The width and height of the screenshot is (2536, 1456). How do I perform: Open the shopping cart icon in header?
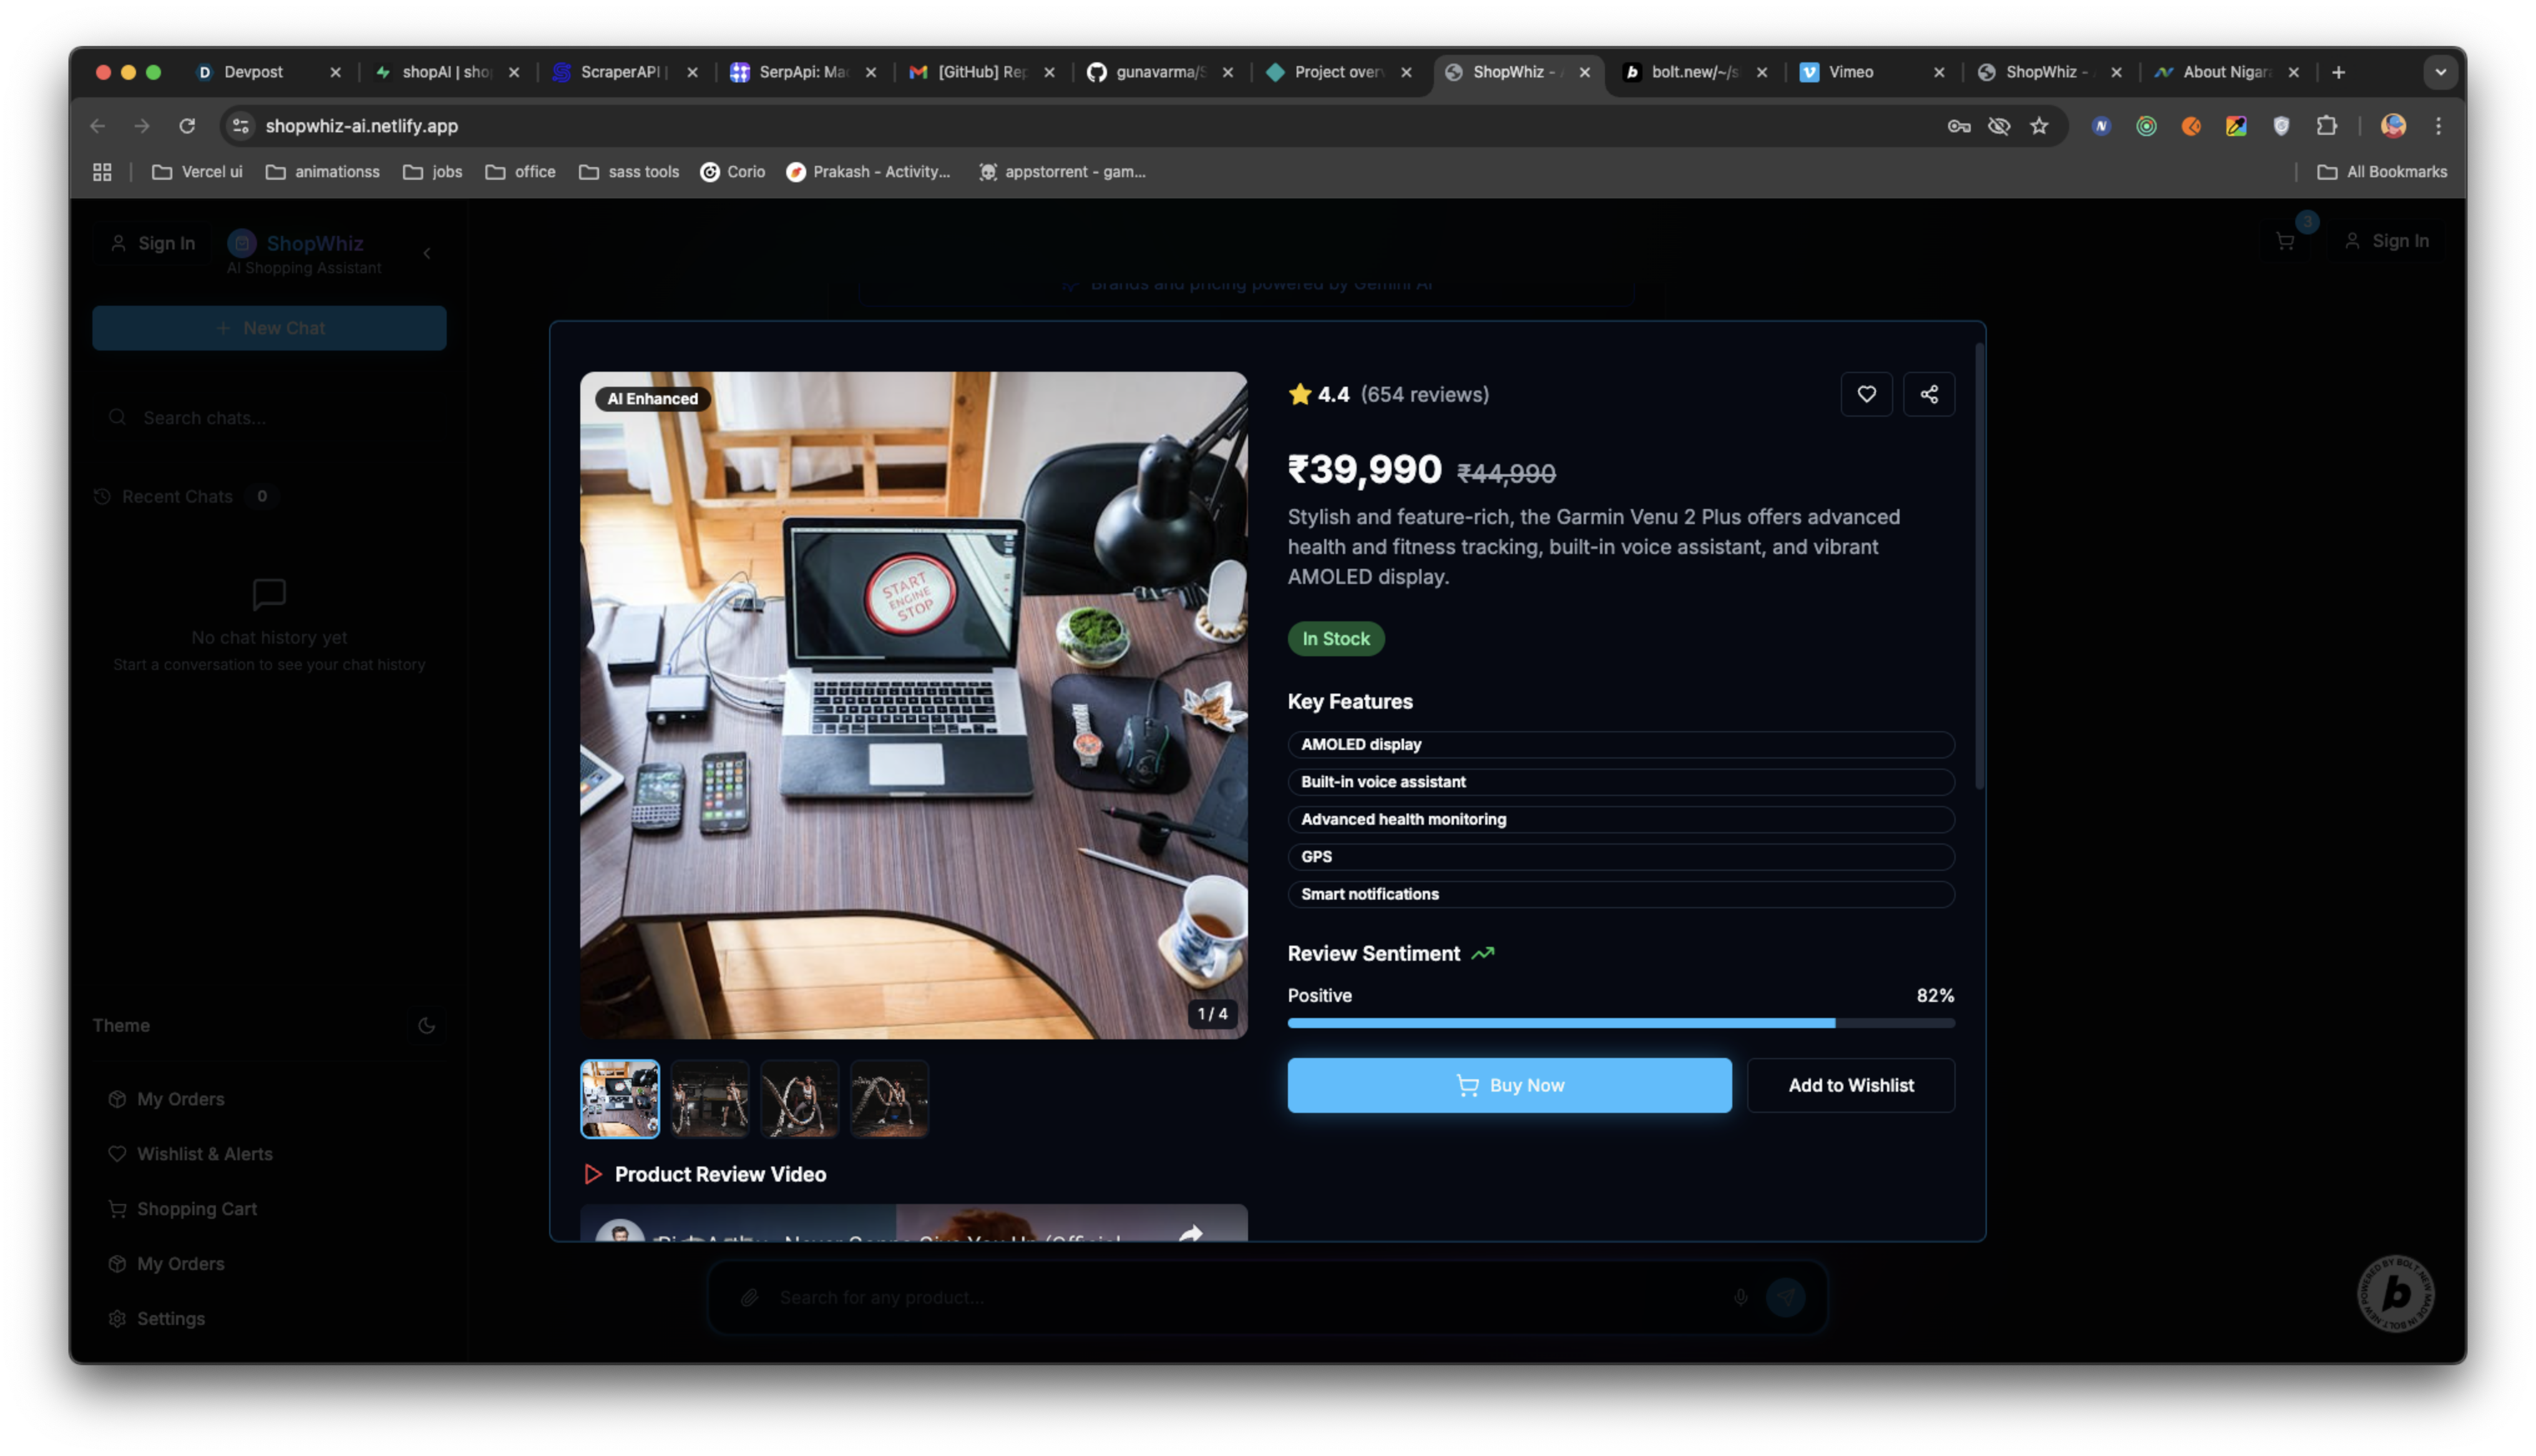click(2285, 241)
